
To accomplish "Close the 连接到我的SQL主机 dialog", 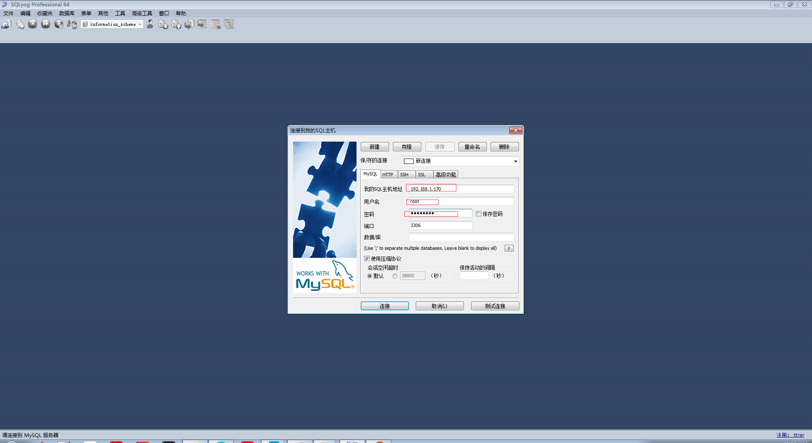I will coord(516,130).
